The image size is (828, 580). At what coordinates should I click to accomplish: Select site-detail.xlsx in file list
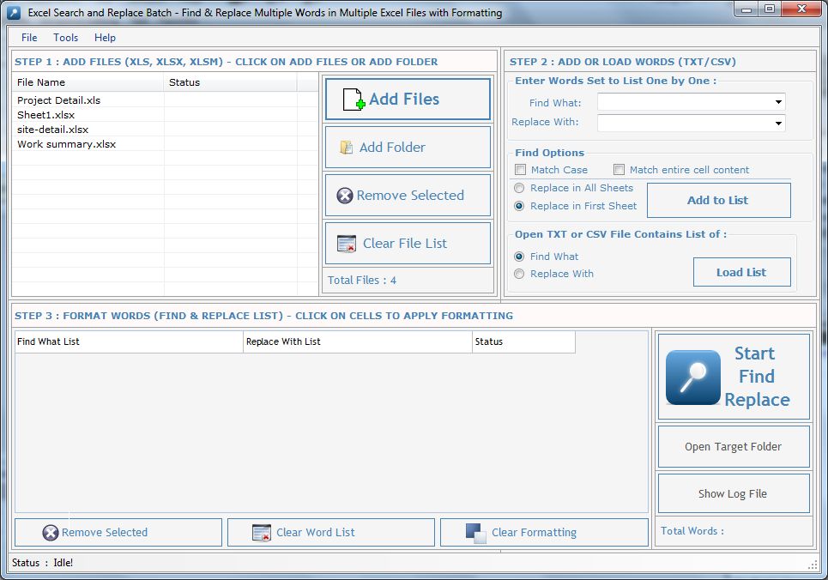coord(53,130)
